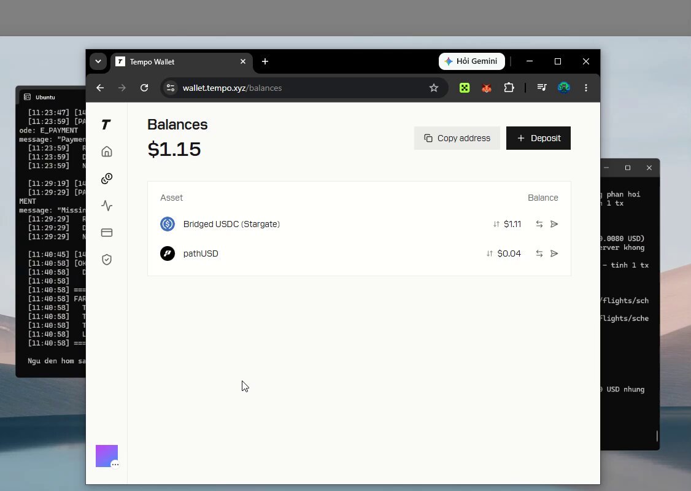Send Bridged USDC using the arrow icon
The image size is (691, 491).
click(x=554, y=224)
